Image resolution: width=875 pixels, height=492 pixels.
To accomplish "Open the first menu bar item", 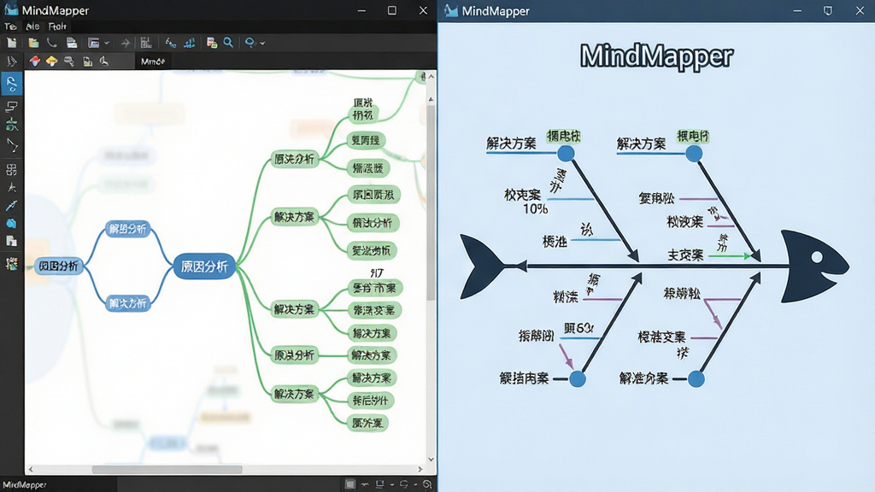I will 10,26.
